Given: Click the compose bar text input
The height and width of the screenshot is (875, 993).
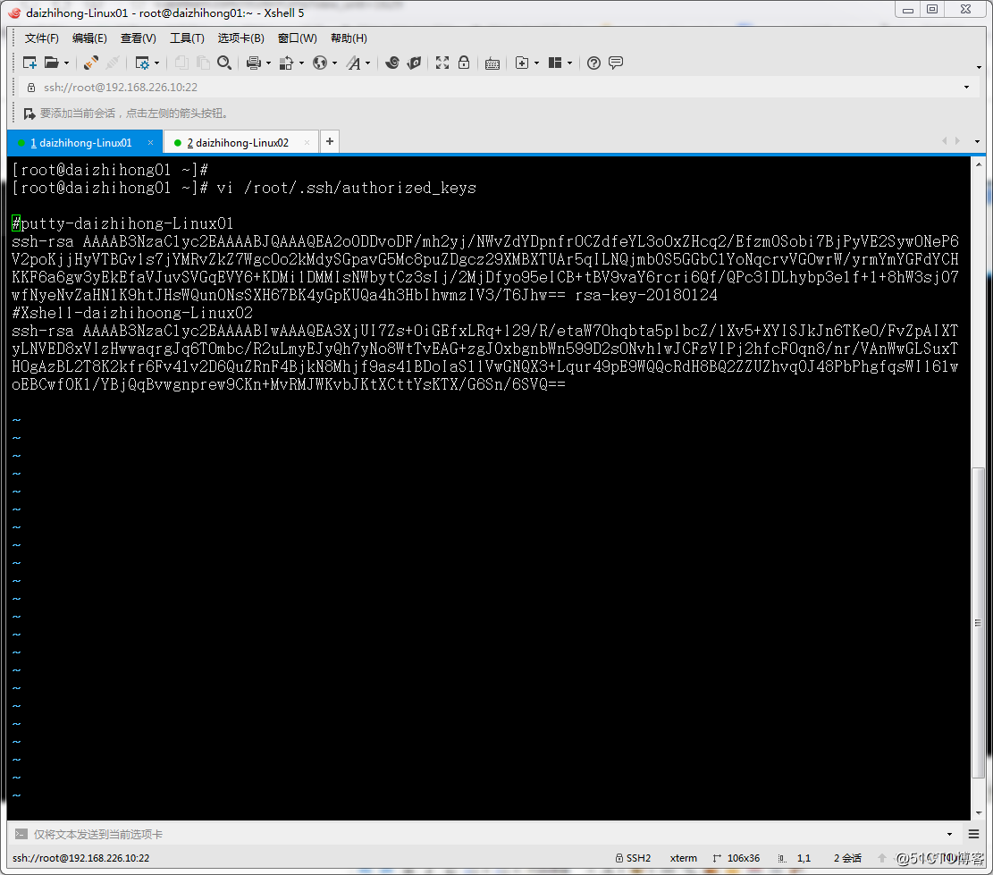Looking at the screenshot, I should tap(486, 834).
